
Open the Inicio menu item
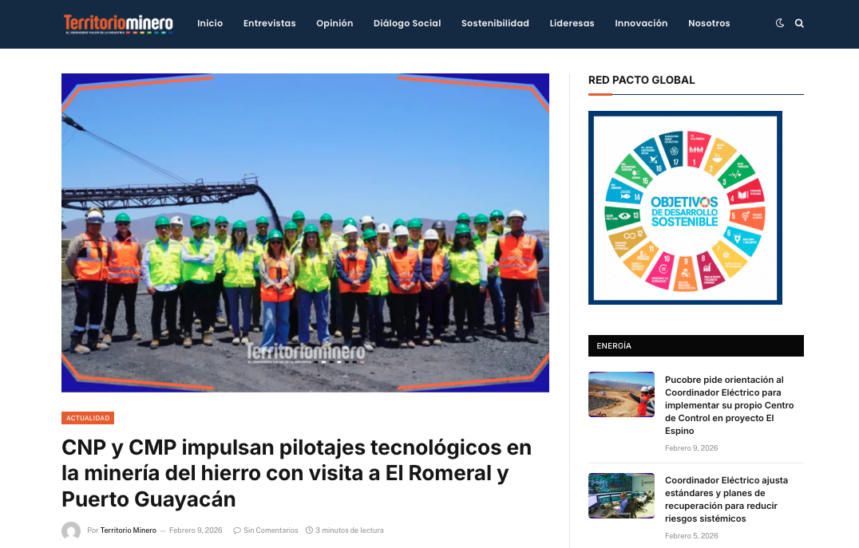coord(210,23)
